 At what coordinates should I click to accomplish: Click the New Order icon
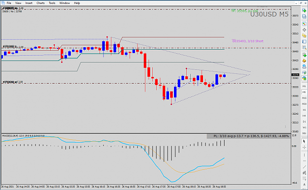click(304, 55)
